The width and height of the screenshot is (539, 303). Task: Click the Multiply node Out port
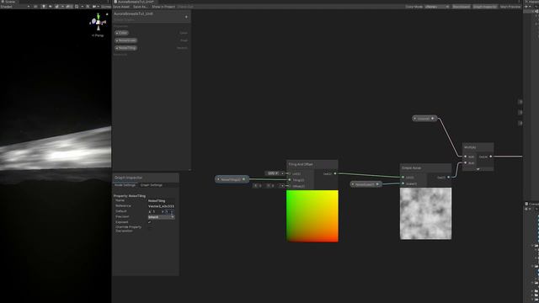(x=491, y=157)
